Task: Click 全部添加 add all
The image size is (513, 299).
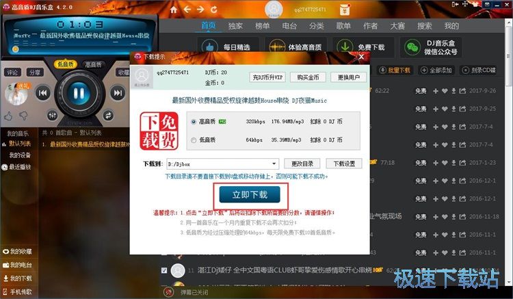Action: tap(437, 70)
